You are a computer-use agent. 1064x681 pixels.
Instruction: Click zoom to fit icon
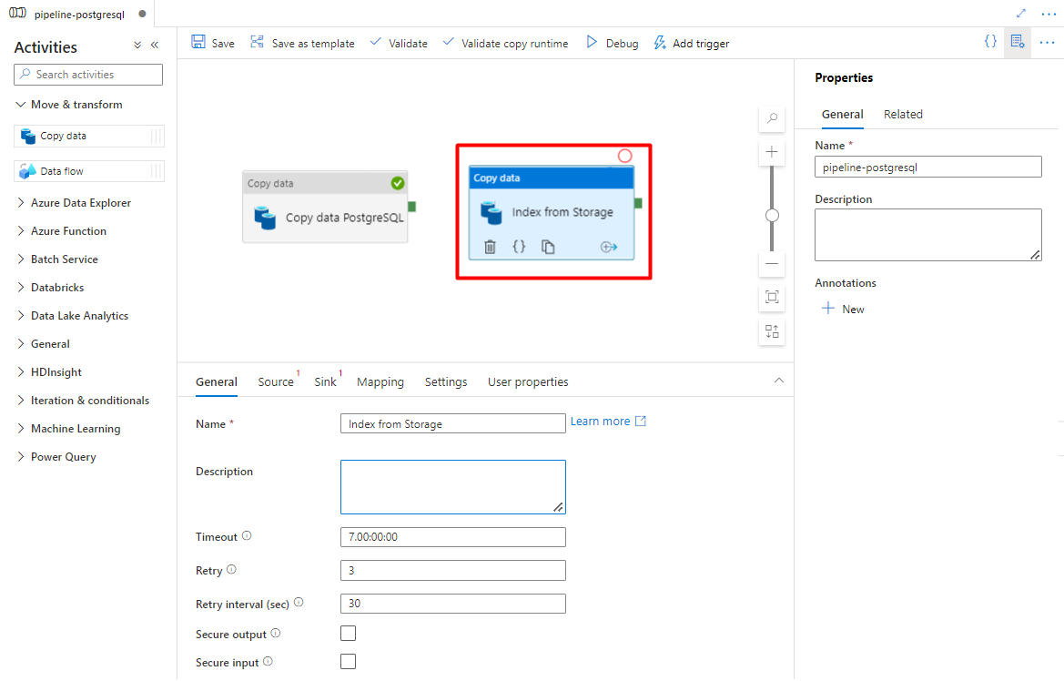pos(772,298)
